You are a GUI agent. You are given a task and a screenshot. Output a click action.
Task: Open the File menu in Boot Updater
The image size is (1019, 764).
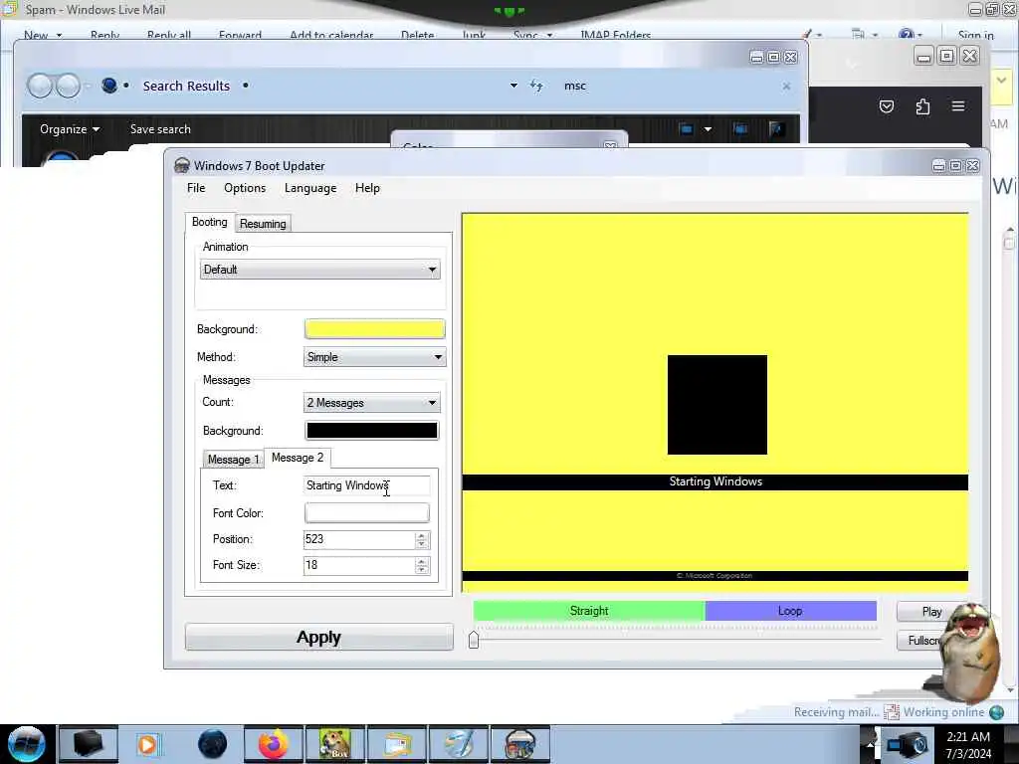tap(196, 188)
